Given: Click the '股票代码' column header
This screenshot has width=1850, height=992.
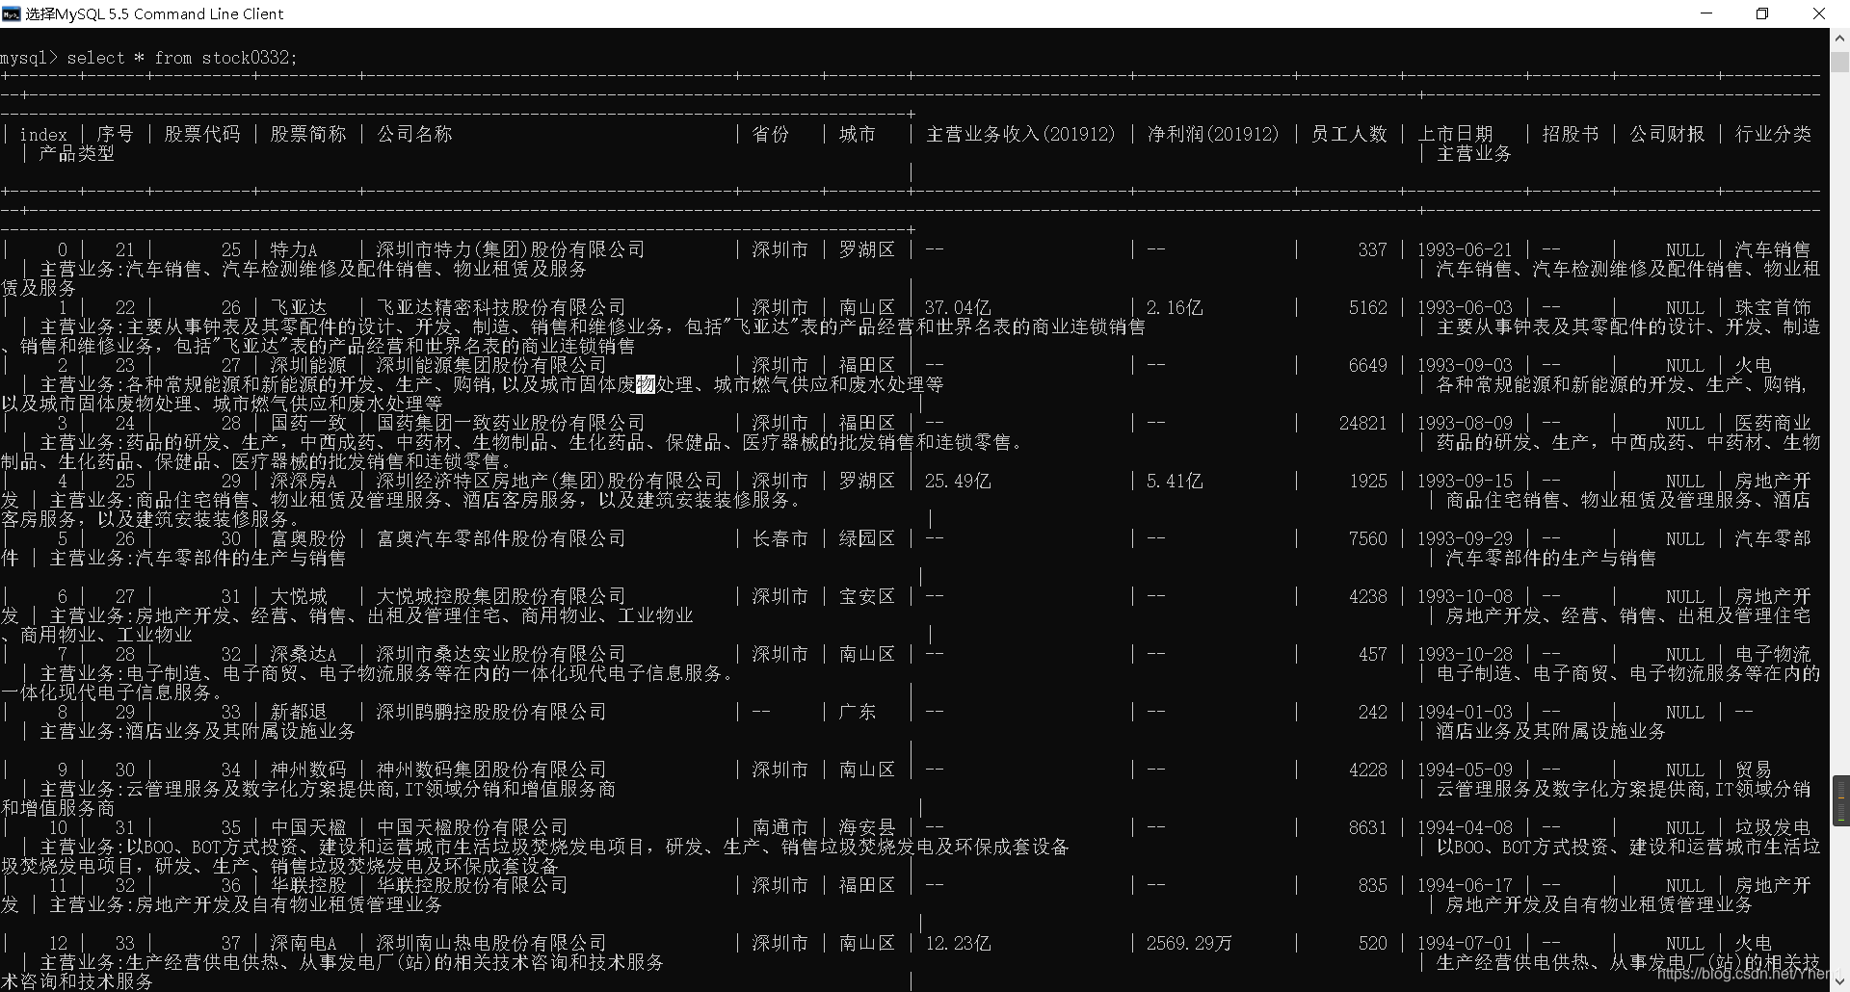Looking at the screenshot, I should (201, 134).
